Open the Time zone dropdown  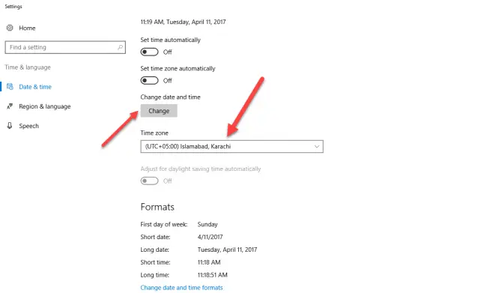pyautogui.click(x=232, y=146)
